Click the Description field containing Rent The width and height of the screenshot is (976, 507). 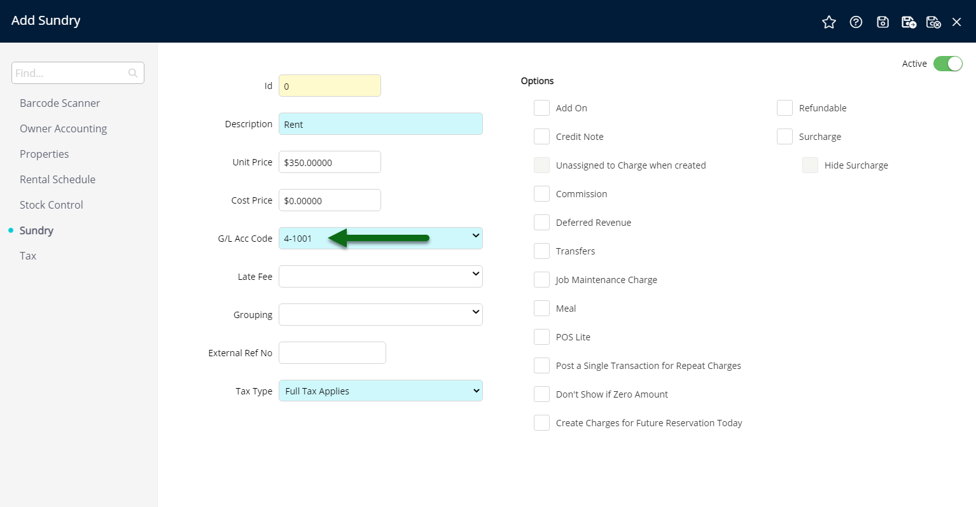pos(380,124)
